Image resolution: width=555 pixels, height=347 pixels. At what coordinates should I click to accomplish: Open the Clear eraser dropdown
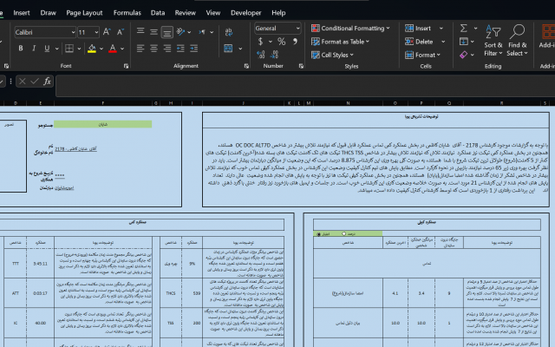472,55
